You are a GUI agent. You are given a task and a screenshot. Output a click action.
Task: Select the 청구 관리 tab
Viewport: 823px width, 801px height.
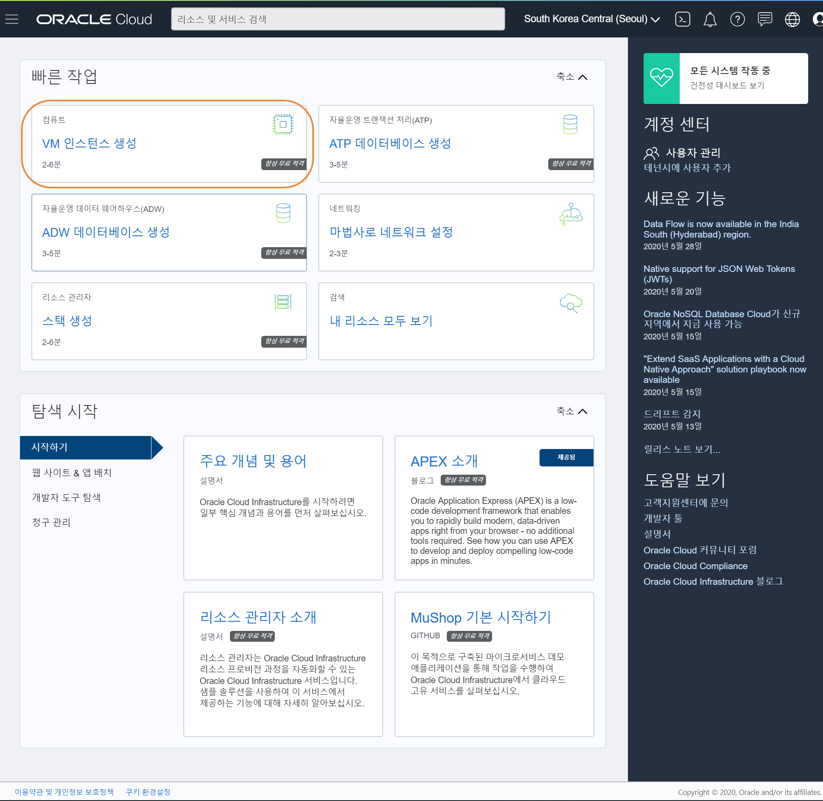(51, 522)
